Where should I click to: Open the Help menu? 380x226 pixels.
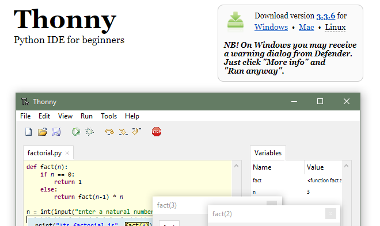132,116
